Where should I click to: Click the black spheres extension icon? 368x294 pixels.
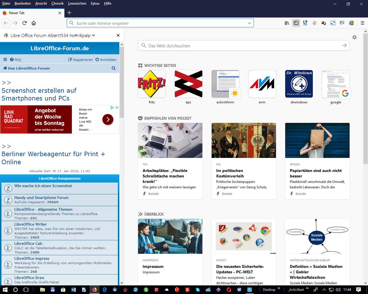324,23
